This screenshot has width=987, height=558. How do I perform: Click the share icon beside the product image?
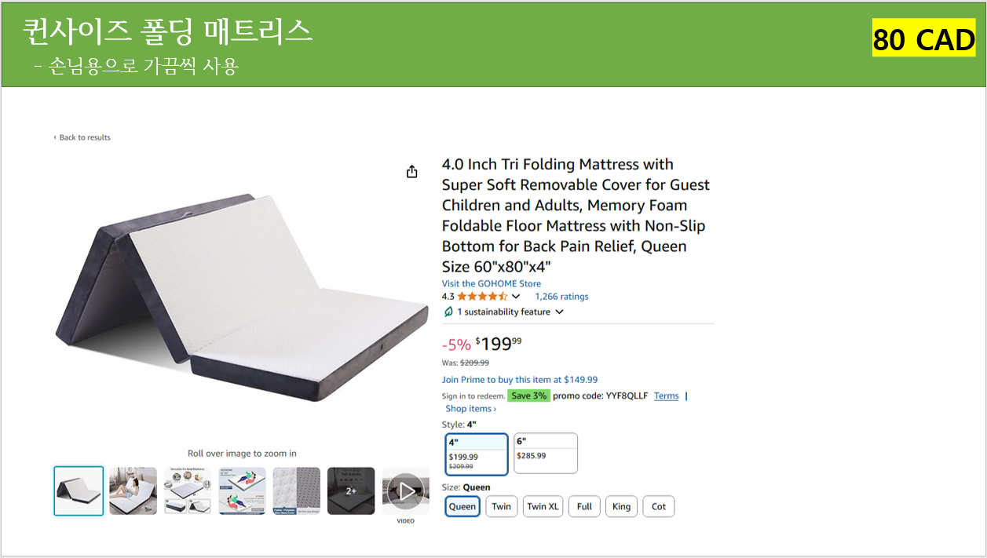tap(412, 172)
